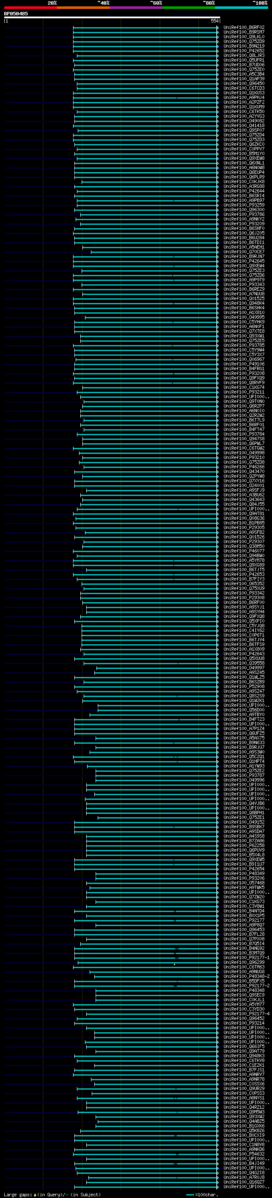This screenshot has width=272, height=1198.
Task: Click query end position 554 label
Action: pyautogui.click(x=214, y=21)
